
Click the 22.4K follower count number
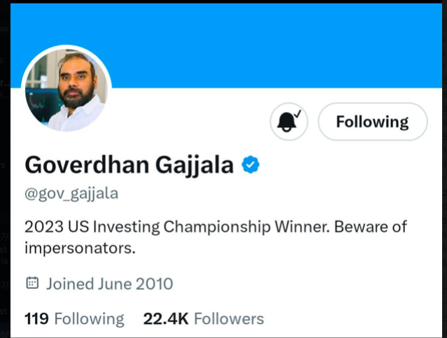(166, 319)
